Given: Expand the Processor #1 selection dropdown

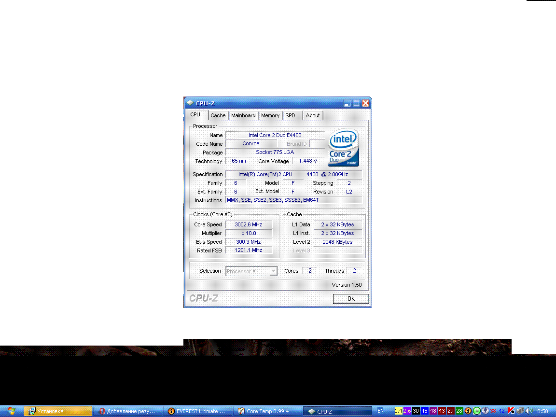Looking at the screenshot, I should (x=273, y=271).
